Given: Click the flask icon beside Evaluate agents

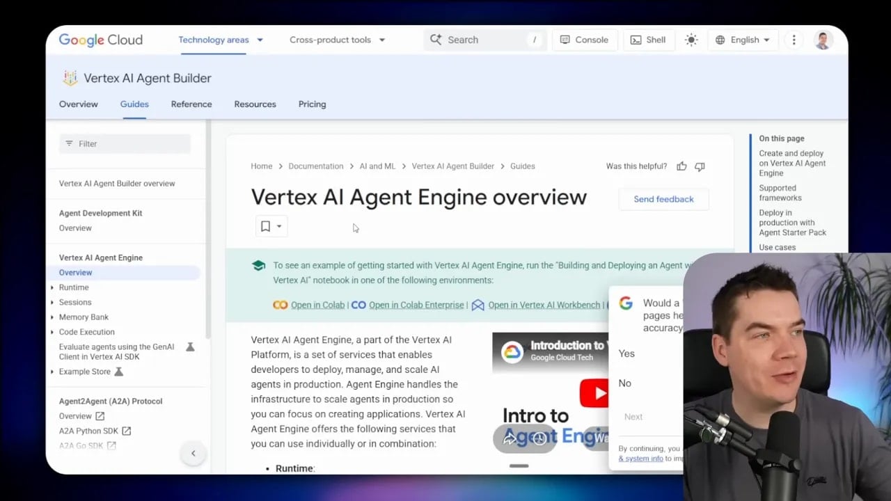Looking at the screenshot, I should coord(190,347).
